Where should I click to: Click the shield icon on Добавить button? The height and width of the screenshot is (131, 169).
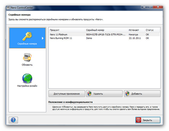[x=127, y=94]
